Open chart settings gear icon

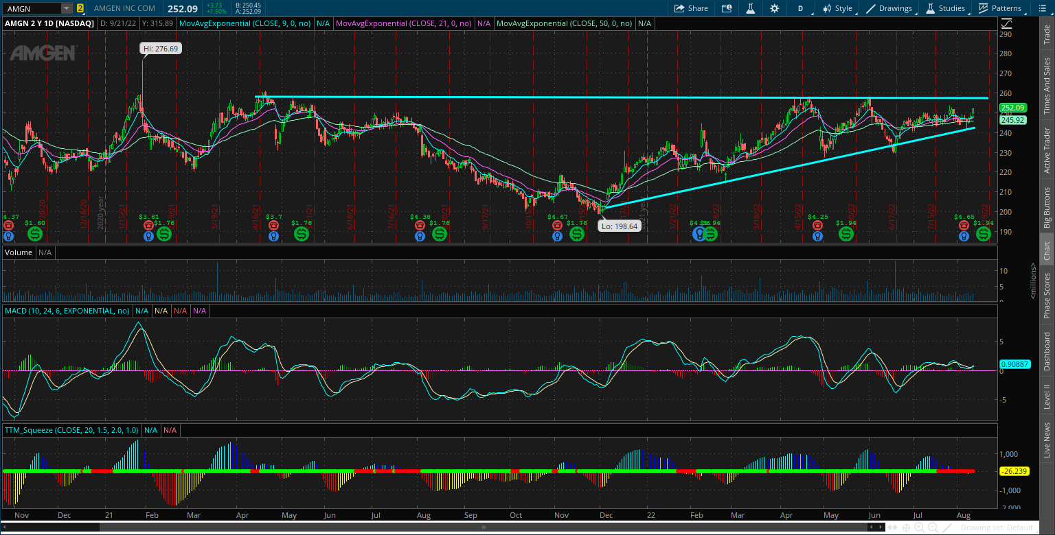click(775, 8)
